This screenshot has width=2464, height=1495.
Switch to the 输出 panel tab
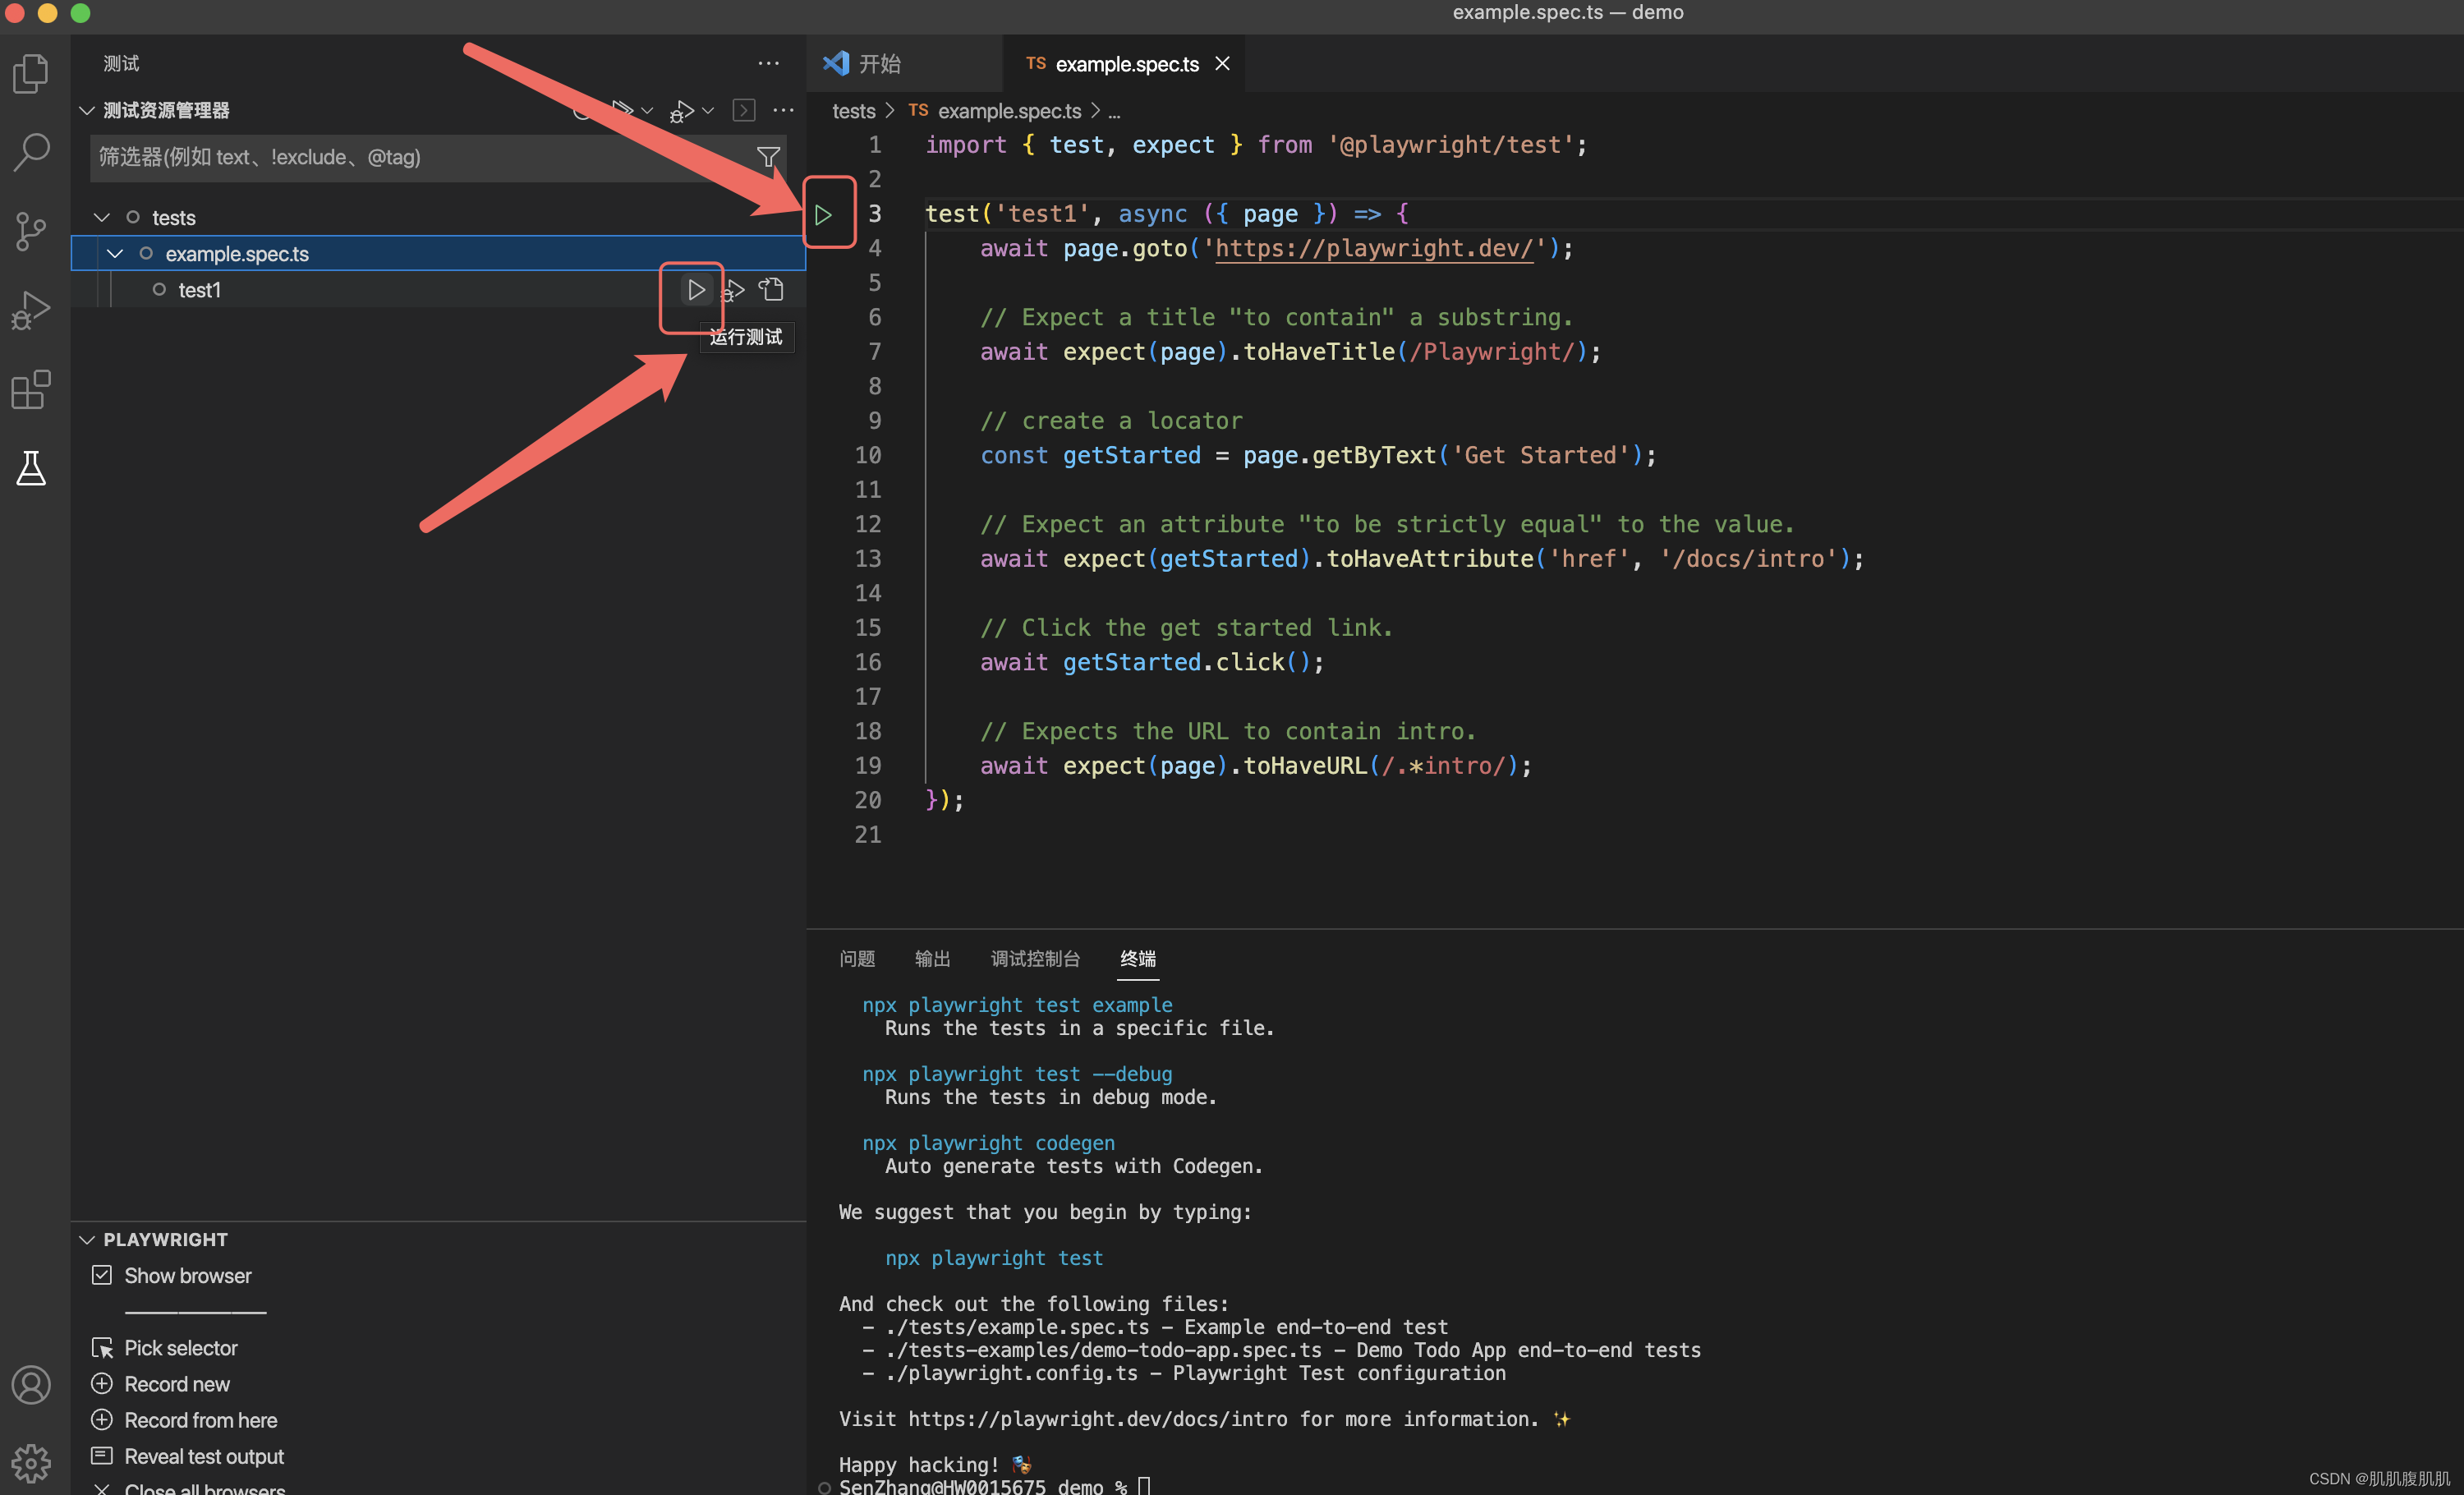point(932,959)
